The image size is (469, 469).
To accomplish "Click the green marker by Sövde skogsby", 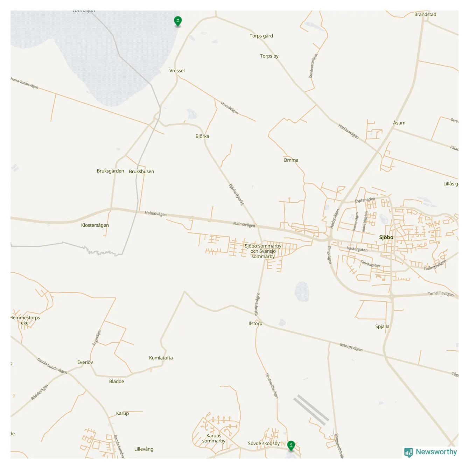I will pos(291,446).
